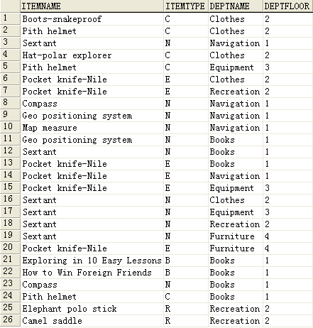
Task: Click the ITEMNAME column header
Action: coord(92,6)
